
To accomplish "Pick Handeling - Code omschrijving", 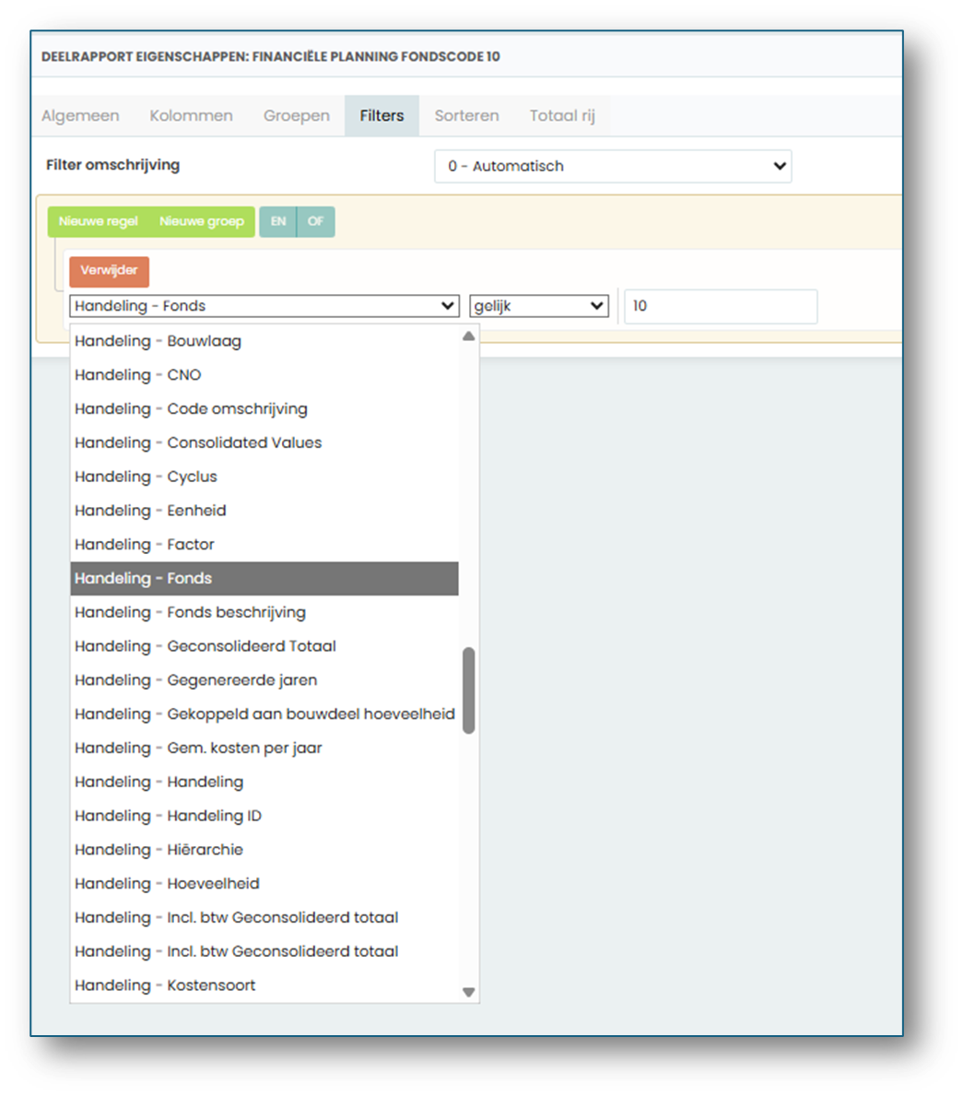I will pyautogui.click(x=264, y=409).
